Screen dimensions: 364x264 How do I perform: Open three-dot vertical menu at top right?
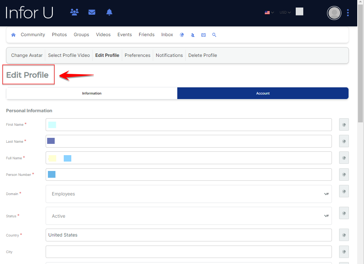[x=348, y=13]
